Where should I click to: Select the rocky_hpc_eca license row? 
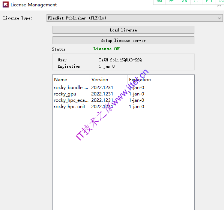click(123, 100)
